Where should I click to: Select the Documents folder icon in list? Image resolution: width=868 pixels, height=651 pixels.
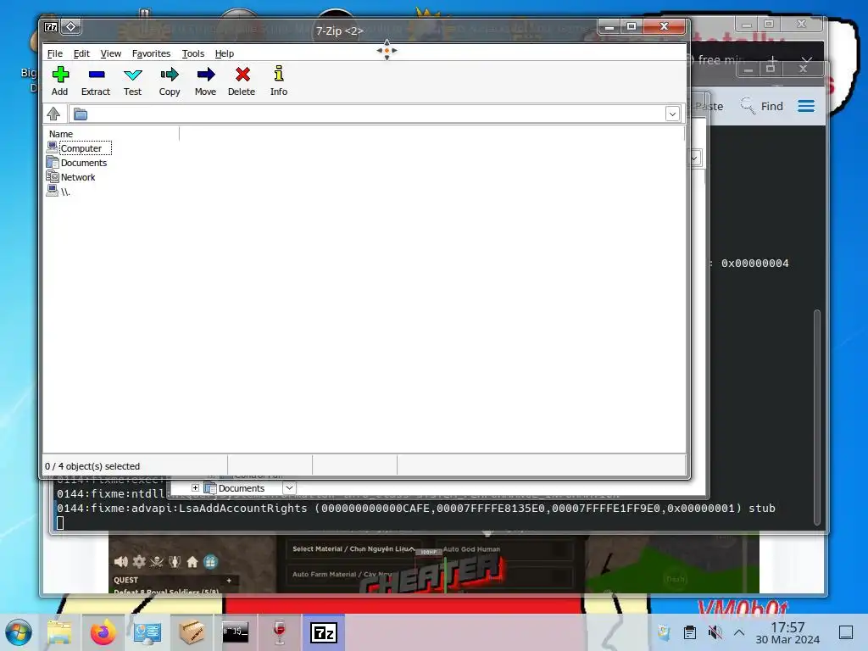point(53,162)
